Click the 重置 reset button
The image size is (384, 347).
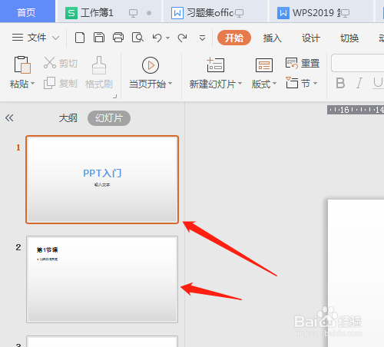coord(303,63)
